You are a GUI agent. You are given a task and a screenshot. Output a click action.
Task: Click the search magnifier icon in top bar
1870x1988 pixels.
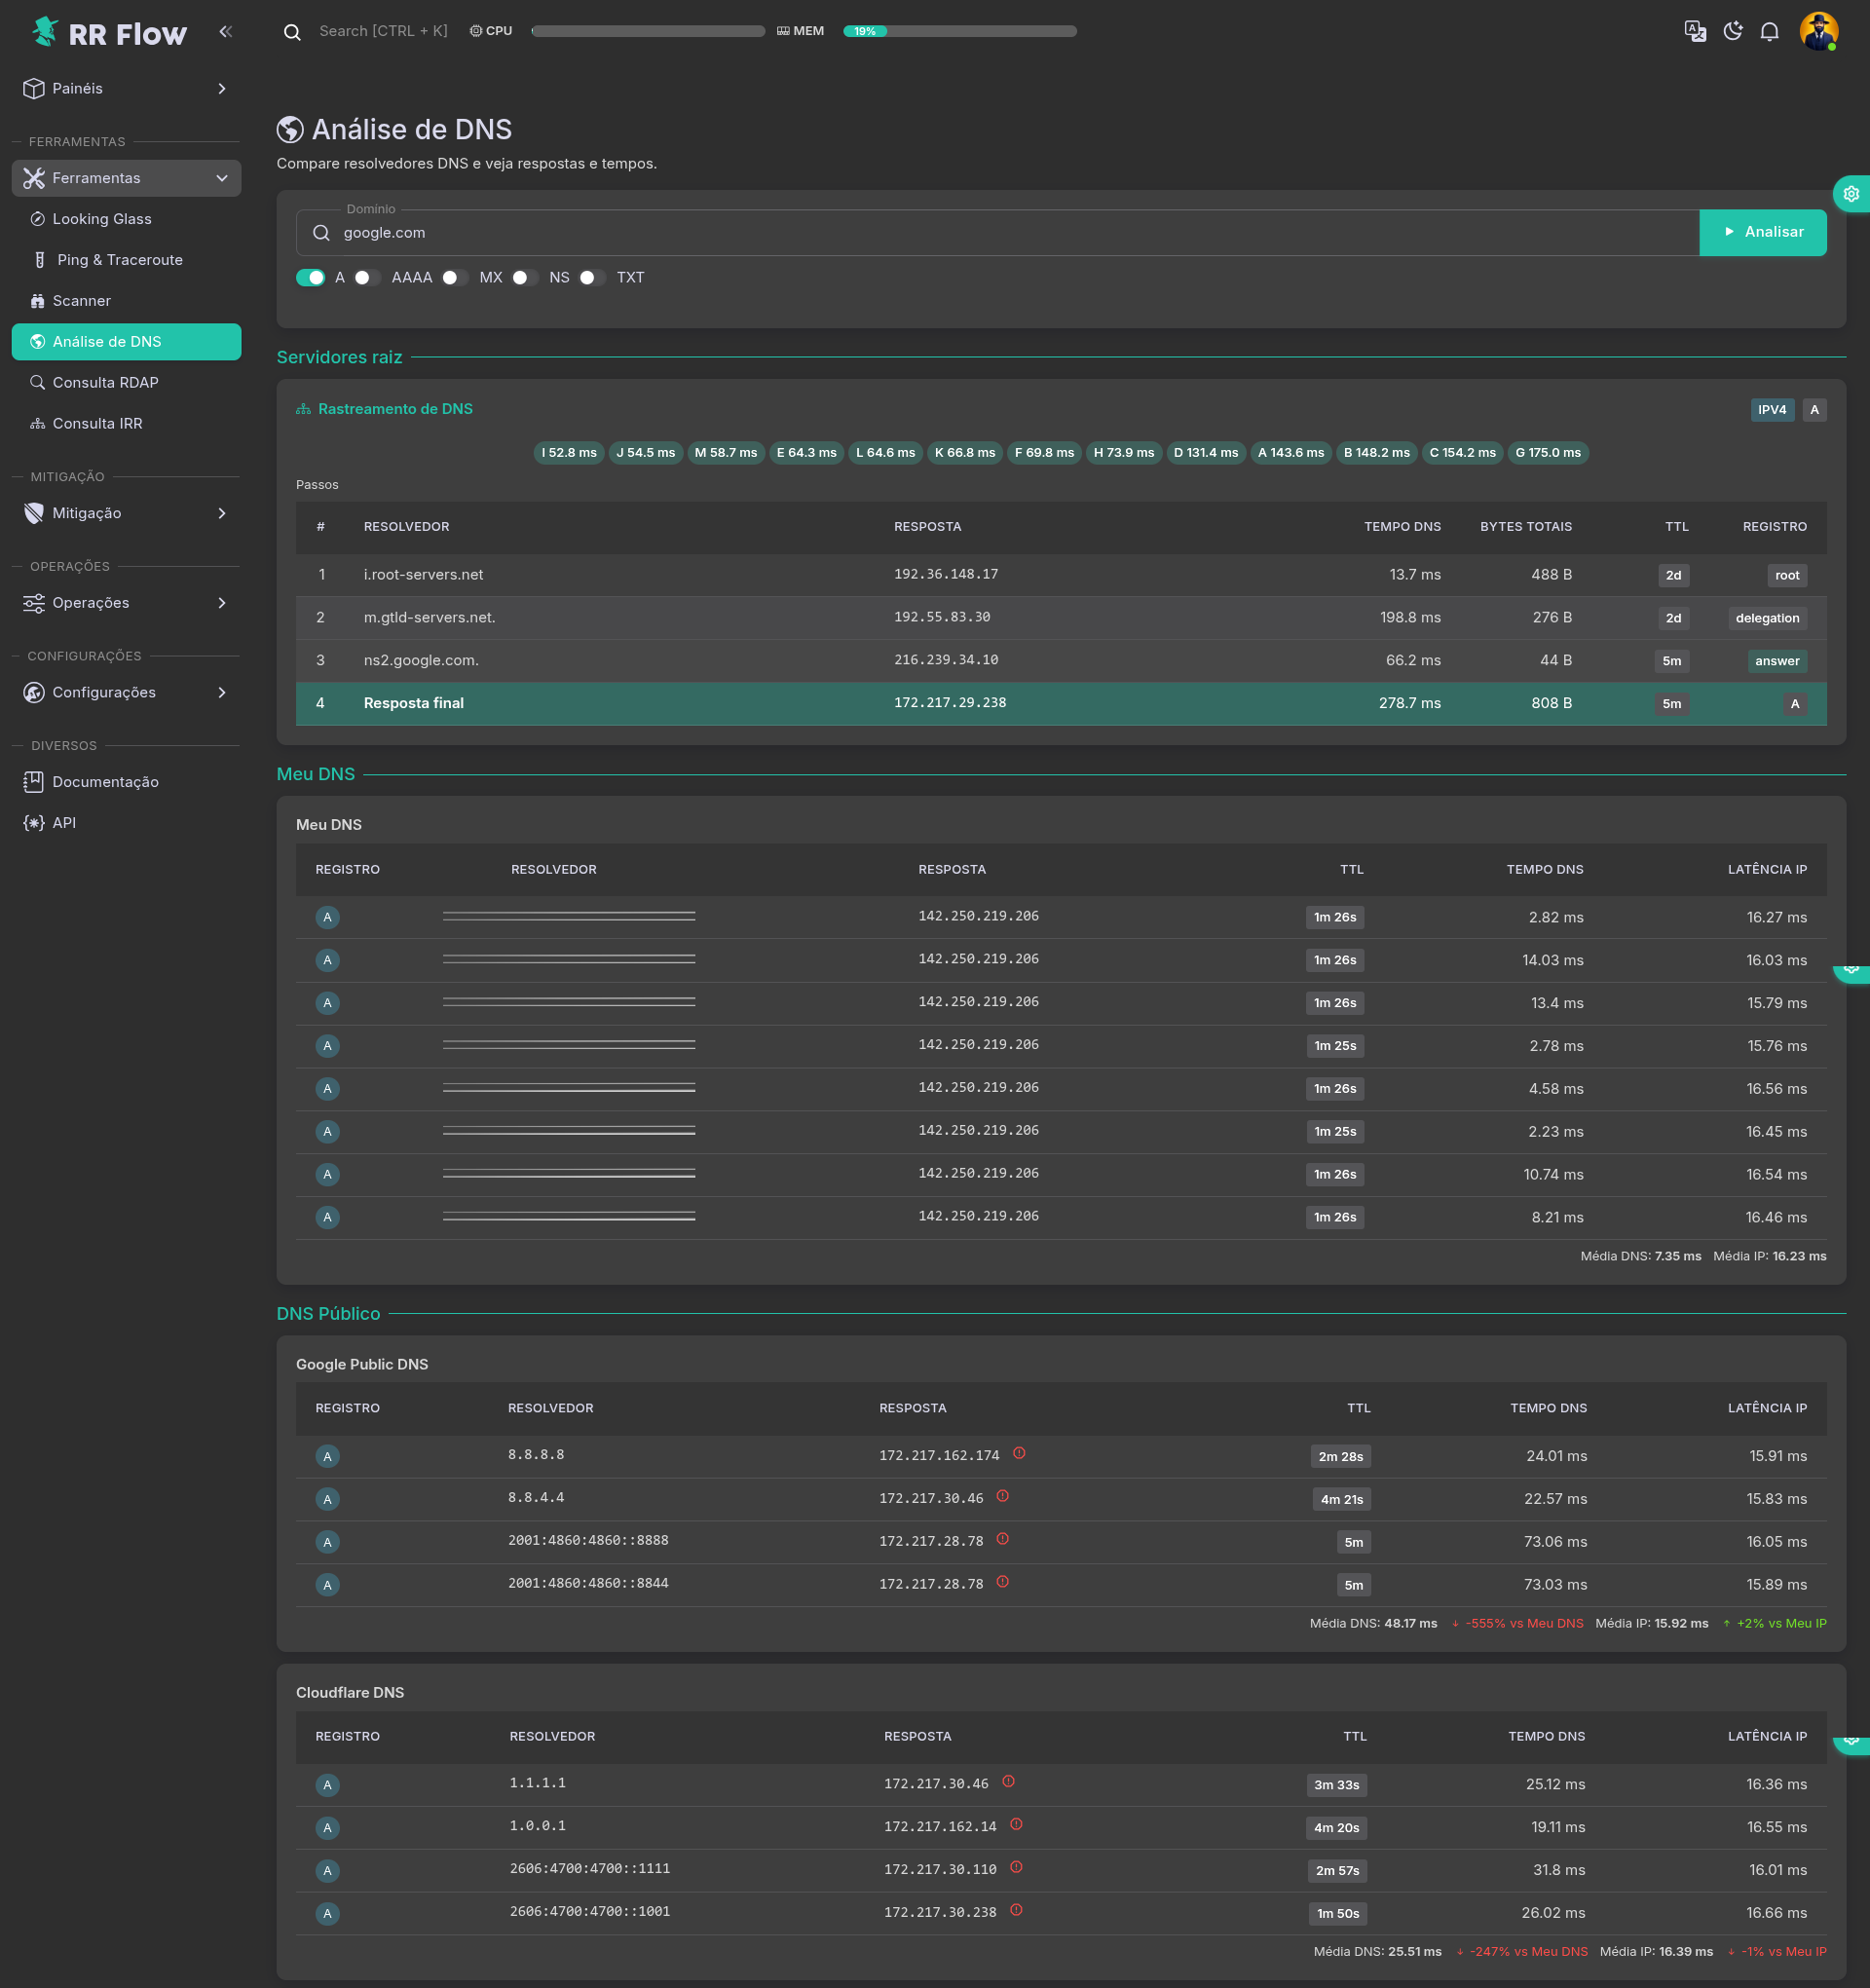click(292, 32)
